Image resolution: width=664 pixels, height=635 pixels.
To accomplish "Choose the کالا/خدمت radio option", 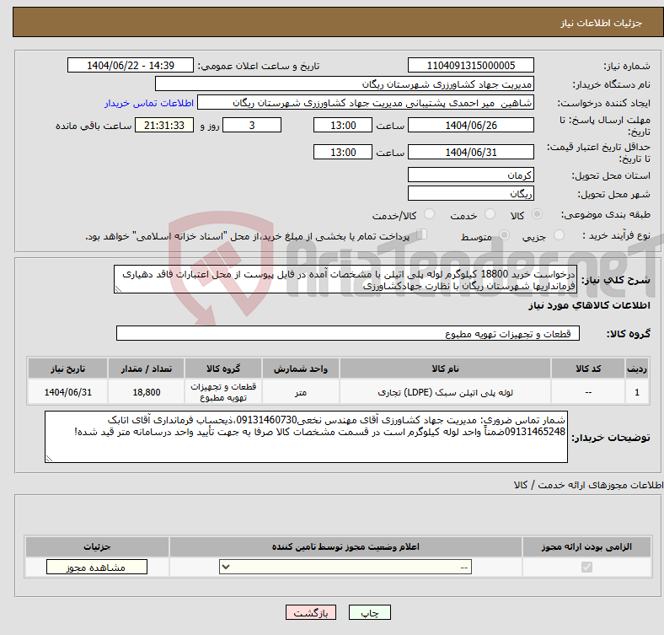I will [x=429, y=216].
